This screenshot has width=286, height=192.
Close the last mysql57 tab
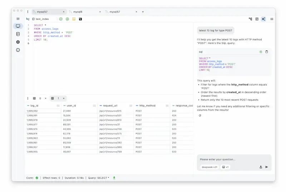point(136,12)
